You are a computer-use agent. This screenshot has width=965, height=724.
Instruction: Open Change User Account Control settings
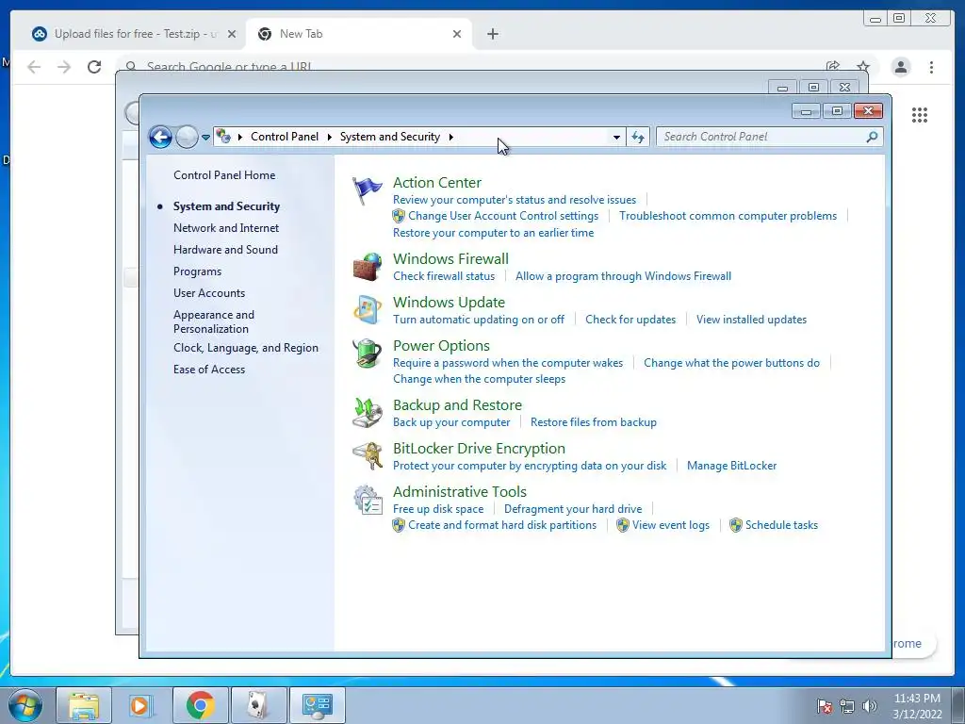[503, 216]
